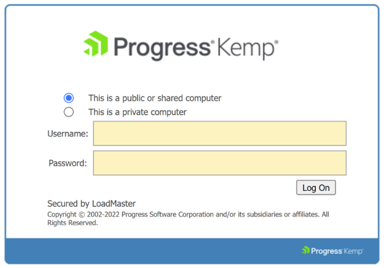Click the green Progress logo icon at top

(96, 44)
